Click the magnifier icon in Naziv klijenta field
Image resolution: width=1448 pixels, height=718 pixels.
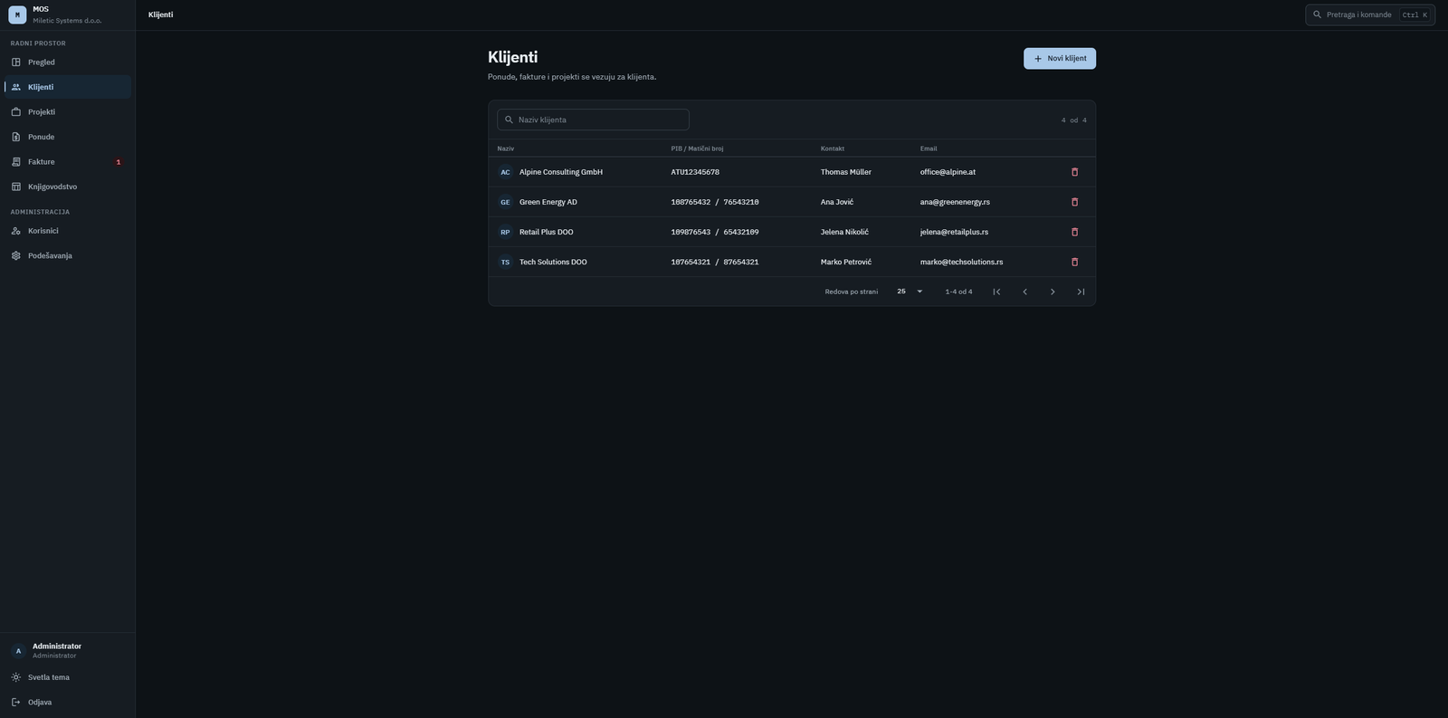click(509, 120)
